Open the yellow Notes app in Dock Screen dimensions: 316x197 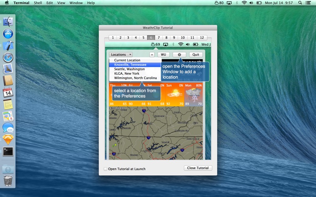(x=8, y=104)
